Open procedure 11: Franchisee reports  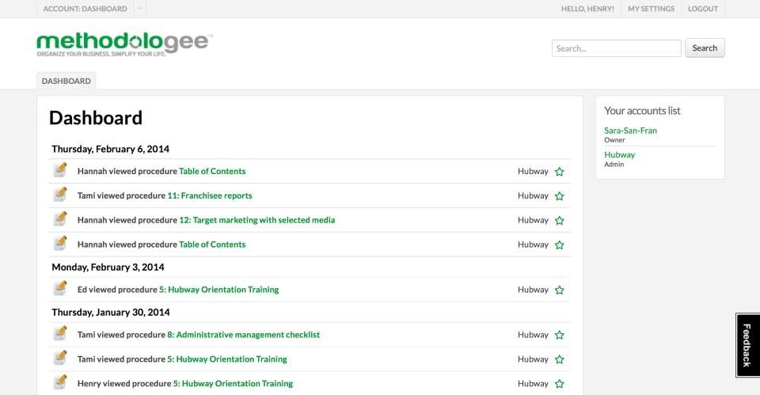click(x=209, y=196)
